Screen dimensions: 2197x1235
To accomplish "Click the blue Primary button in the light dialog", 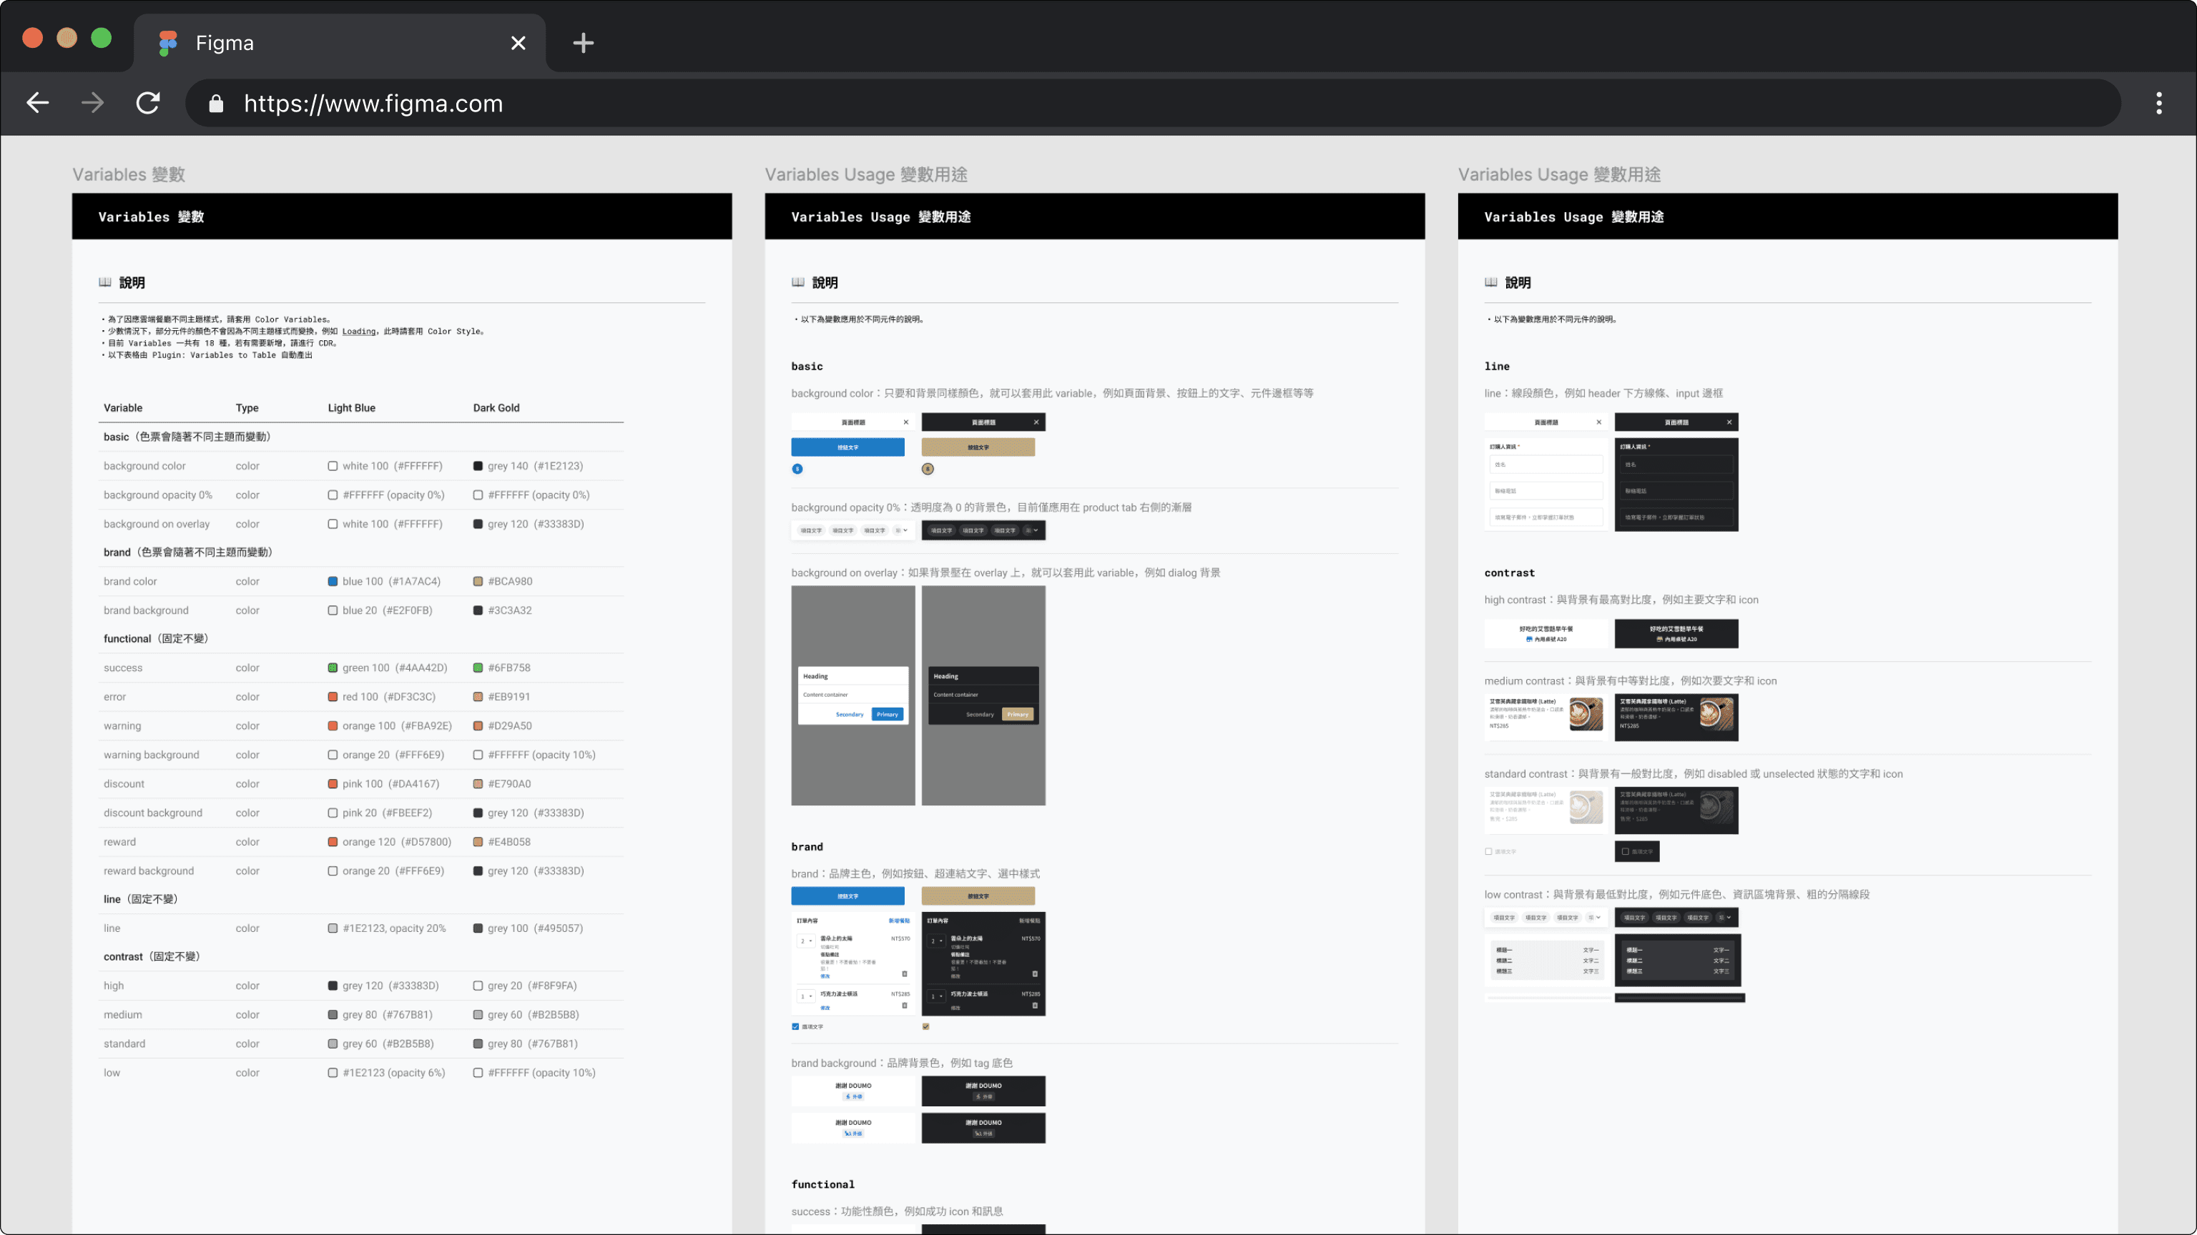I will tap(887, 714).
